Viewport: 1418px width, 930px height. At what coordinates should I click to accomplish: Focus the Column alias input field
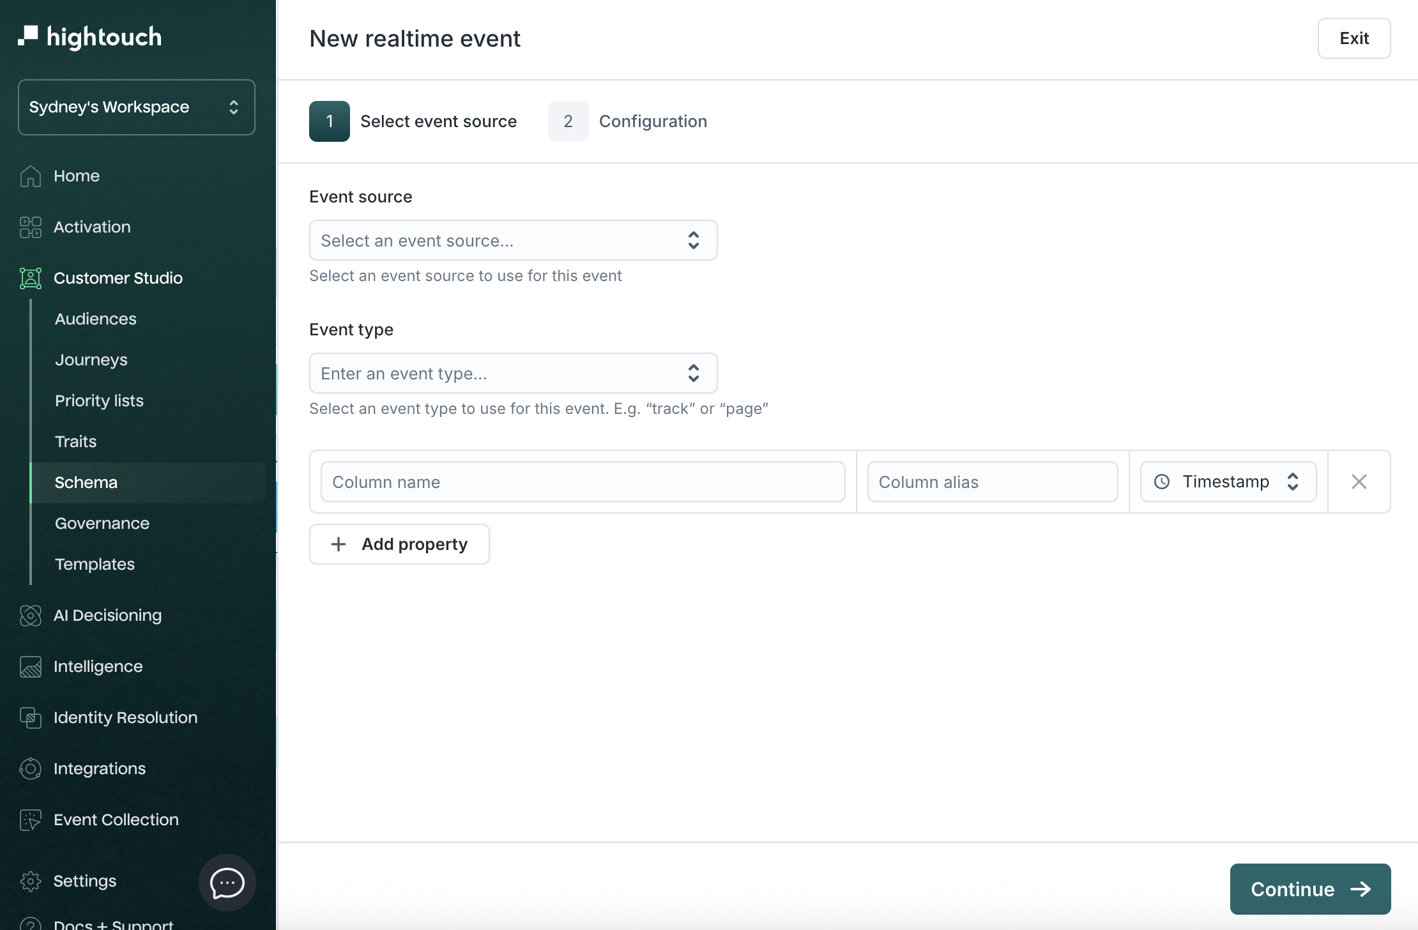coord(993,482)
